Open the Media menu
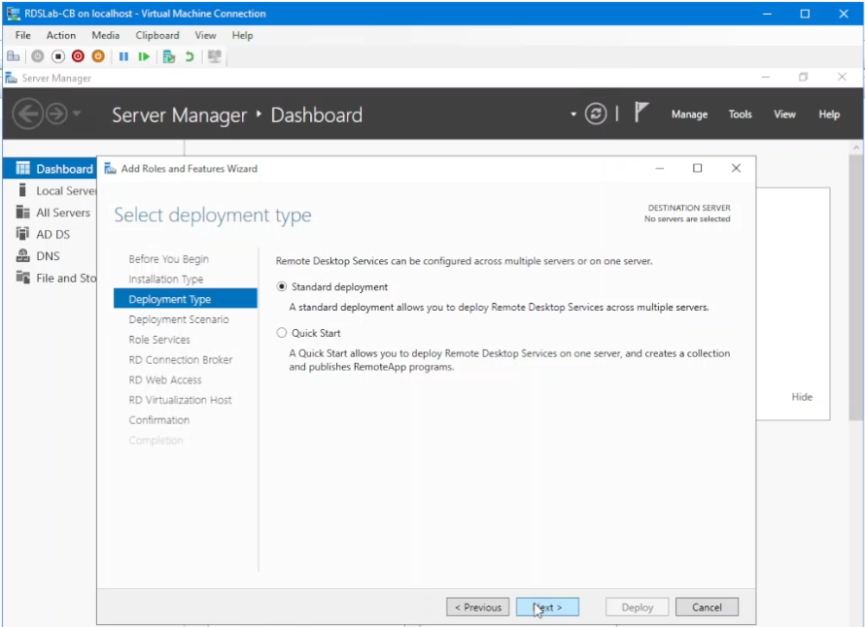Image resolution: width=865 pixels, height=627 pixels. [x=105, y=35]
